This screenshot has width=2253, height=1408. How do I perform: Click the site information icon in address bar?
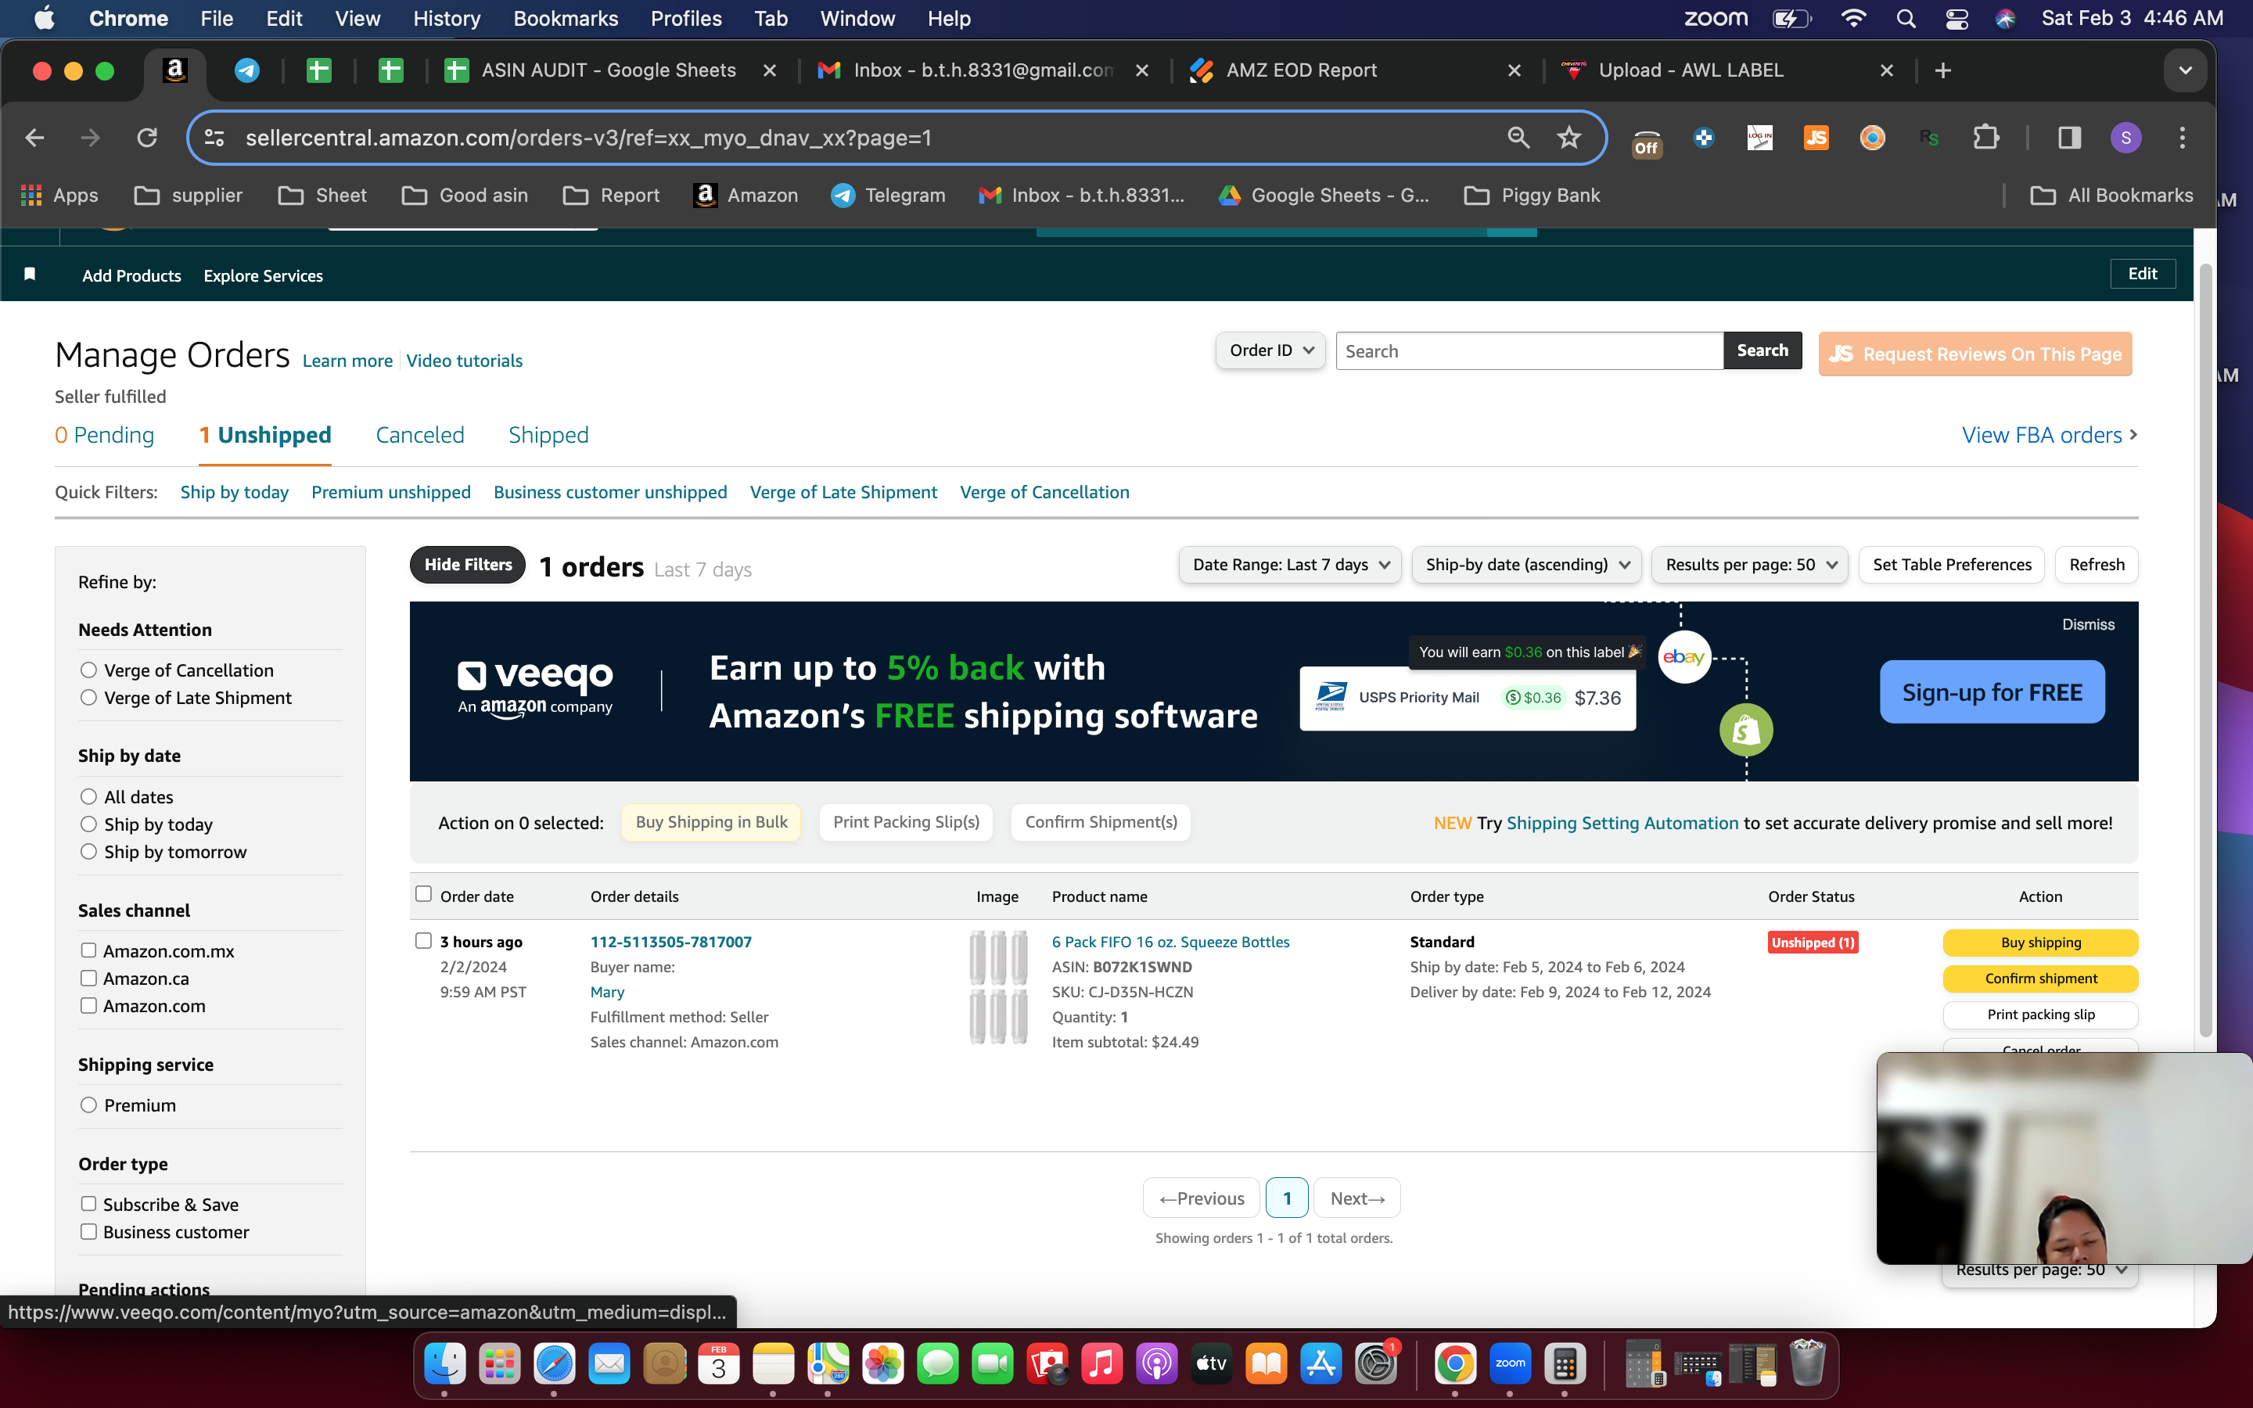[214, 138]
